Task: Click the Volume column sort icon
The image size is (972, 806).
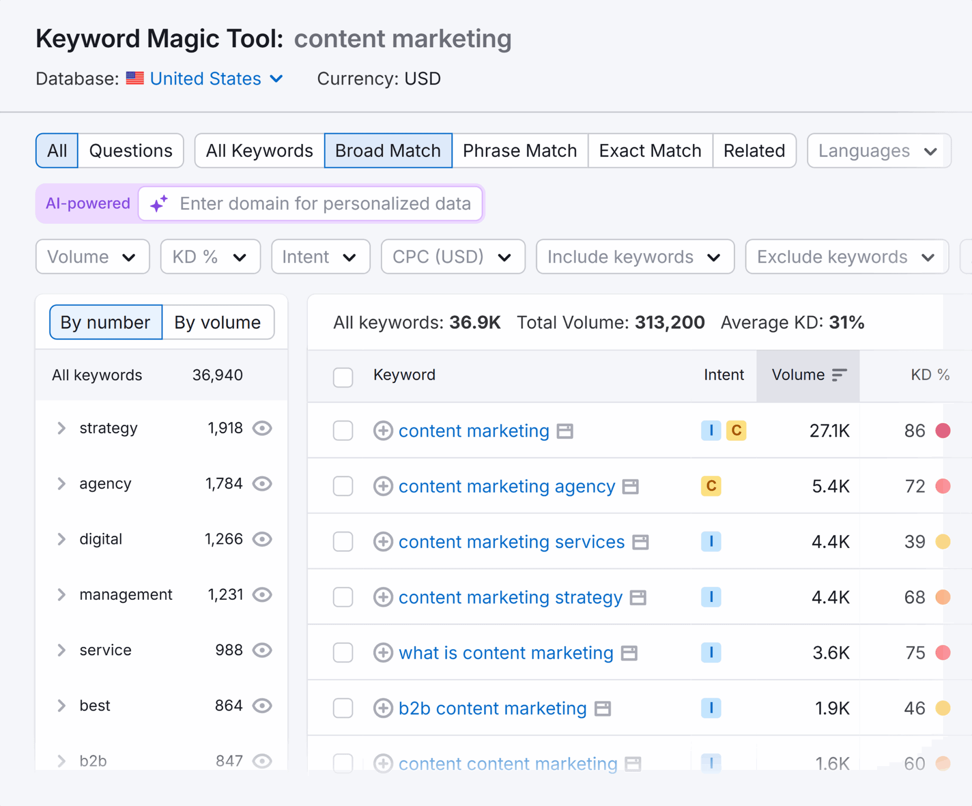Action: pyautogui.click(x=839, y=375)
